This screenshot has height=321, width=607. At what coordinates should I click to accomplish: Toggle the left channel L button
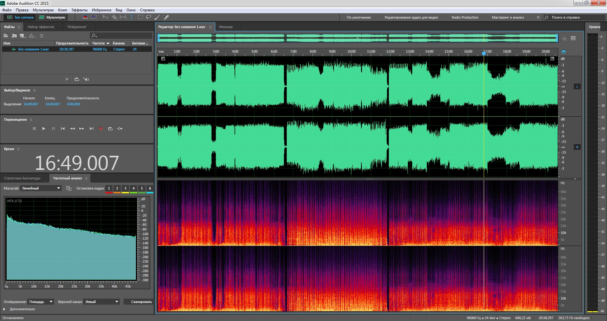577,87
